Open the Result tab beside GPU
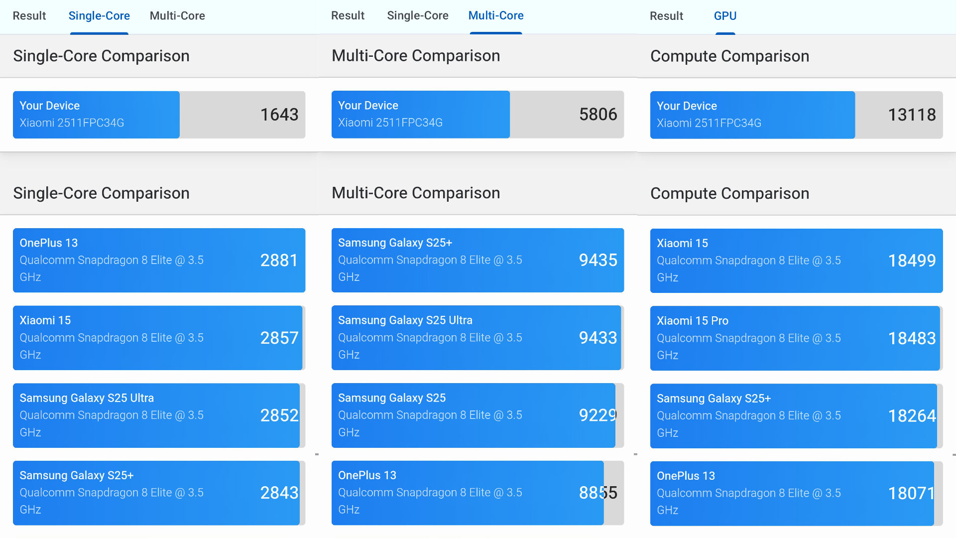This screenshot has width=956, height=538. coord(667,16)
